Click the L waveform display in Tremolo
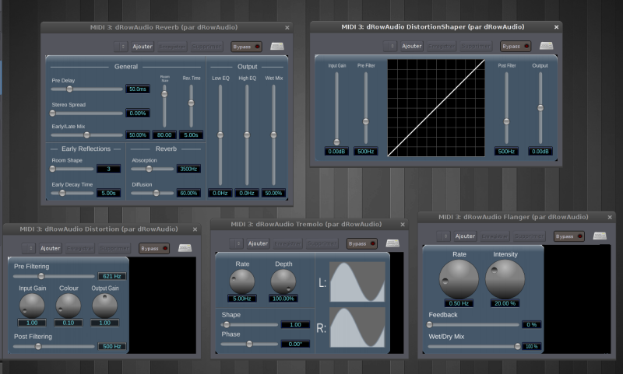 [x=357, y=282]
